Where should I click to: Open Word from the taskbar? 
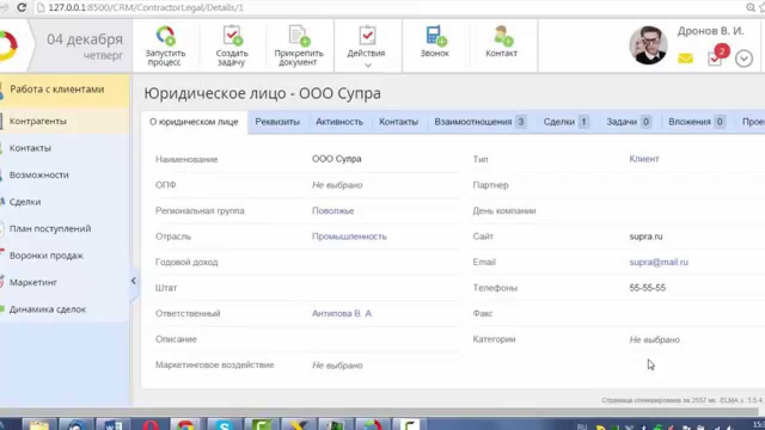pos(113,425)
